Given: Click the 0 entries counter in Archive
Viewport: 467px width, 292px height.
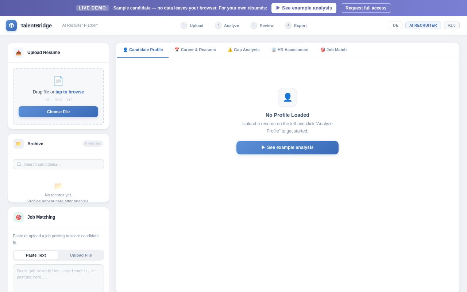Looking at the screenshot, I should (x=93, y=144).
